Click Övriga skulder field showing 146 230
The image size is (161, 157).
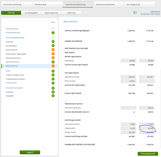[x=128, y=132]
